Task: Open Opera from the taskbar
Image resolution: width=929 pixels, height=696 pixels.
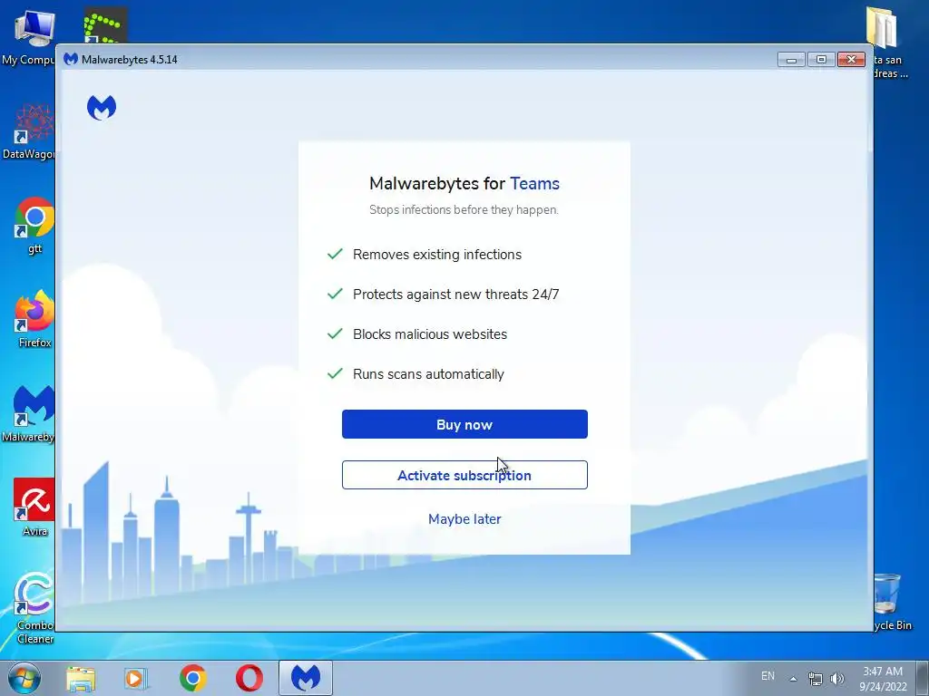Action: [x=249, y=678]
